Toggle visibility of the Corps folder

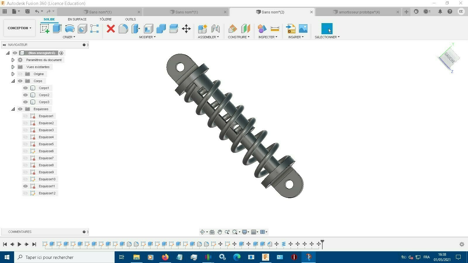tap(20, 81)
